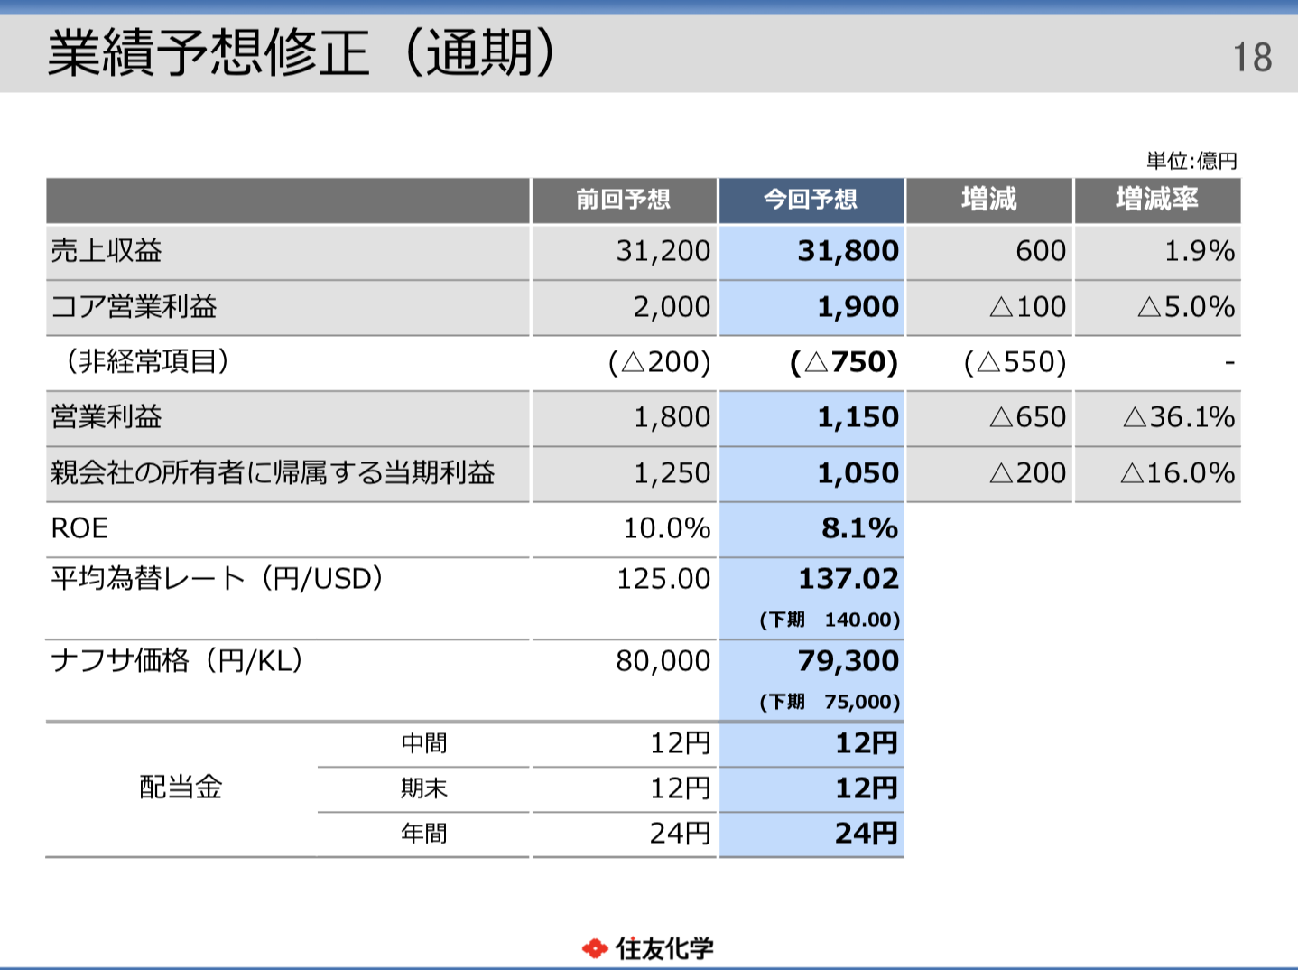Screen dimensions: 1298x970
Task: Click the change value (△550)
Action: point(1015,362)
